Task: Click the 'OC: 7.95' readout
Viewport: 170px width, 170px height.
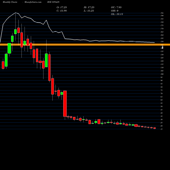Action: tap(116, 7)
